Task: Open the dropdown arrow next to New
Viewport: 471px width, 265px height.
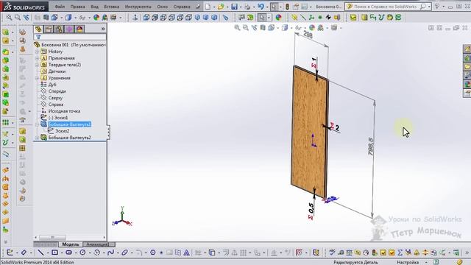Action: pos(214,7)
